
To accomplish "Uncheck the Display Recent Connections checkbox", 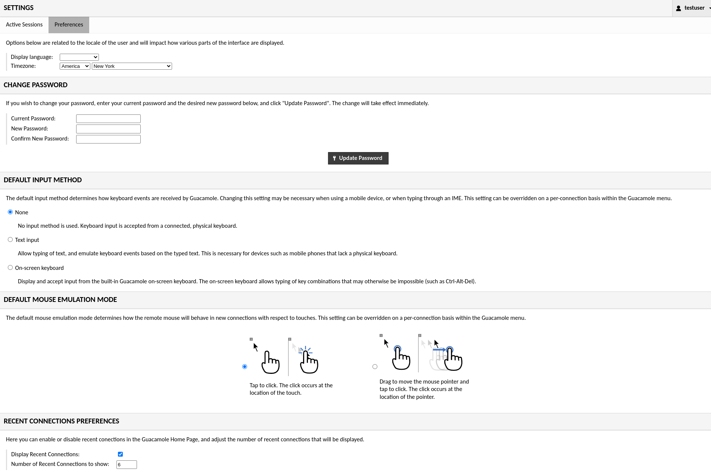I will click(x=120, y=454).
